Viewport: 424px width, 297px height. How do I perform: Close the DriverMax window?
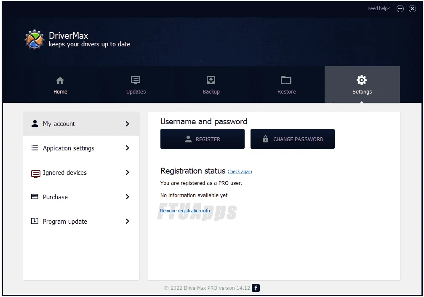point(412,9)
